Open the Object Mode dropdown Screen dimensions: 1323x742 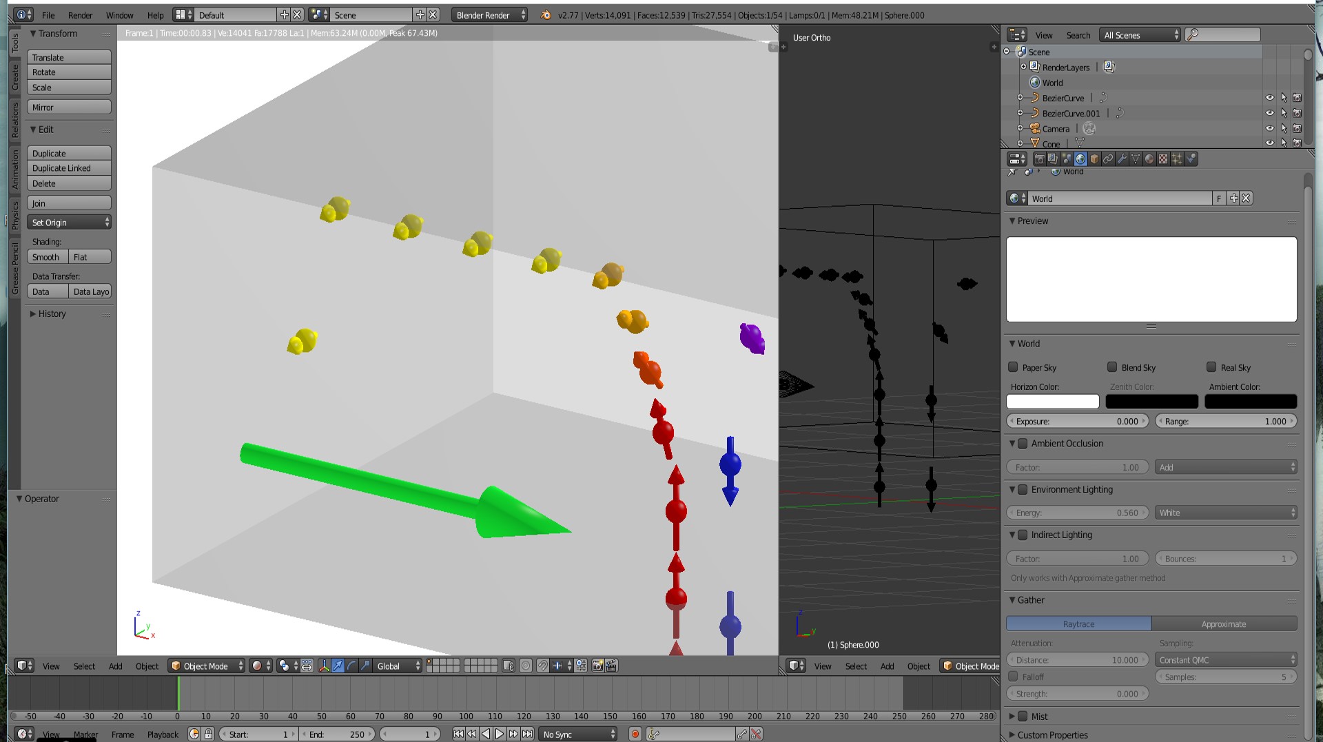pyautogui.click(x=205, y=666)
